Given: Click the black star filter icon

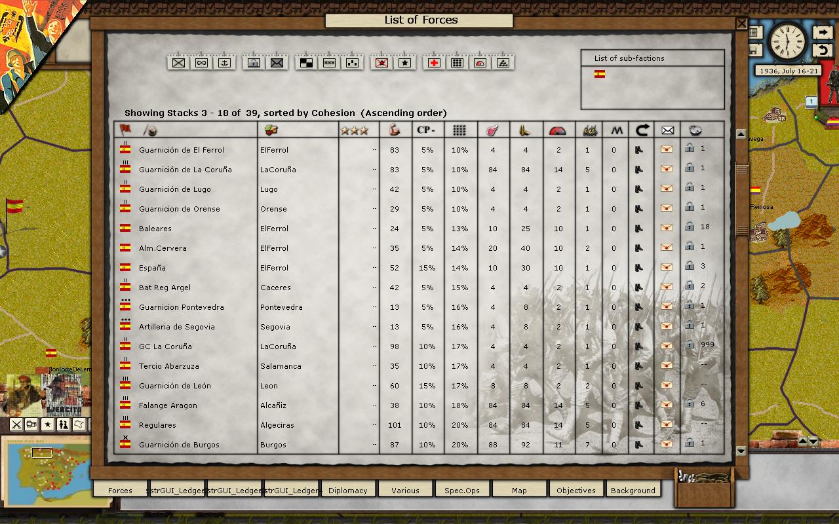Looking at the screenshot, I should (405, 62).
